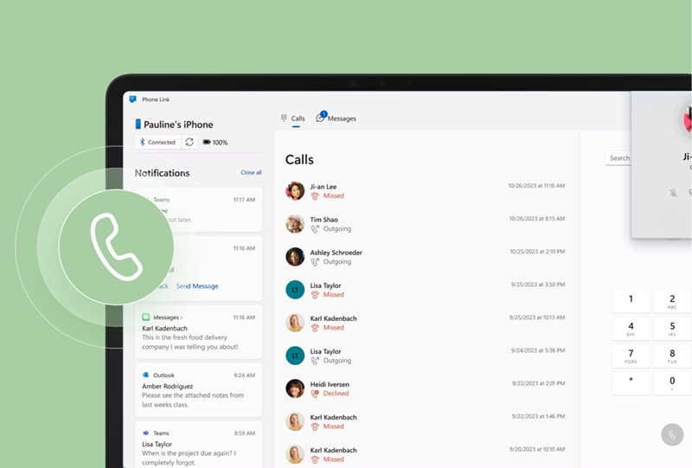Dial digit 8 TUV on the keypad
This screenshot has width=692, height=468.
(672, 356)
